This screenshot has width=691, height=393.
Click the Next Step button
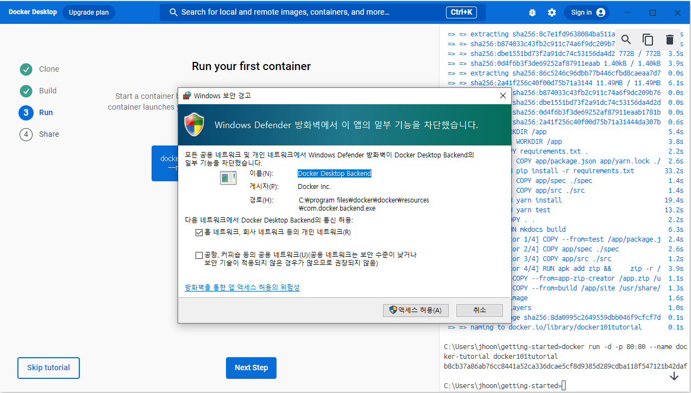(x=251, y=367)
